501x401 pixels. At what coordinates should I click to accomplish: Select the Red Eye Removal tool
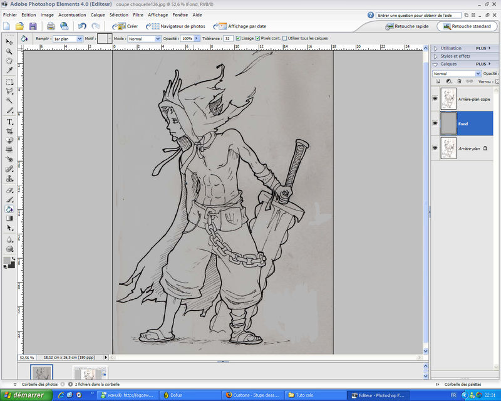(9, 159)
